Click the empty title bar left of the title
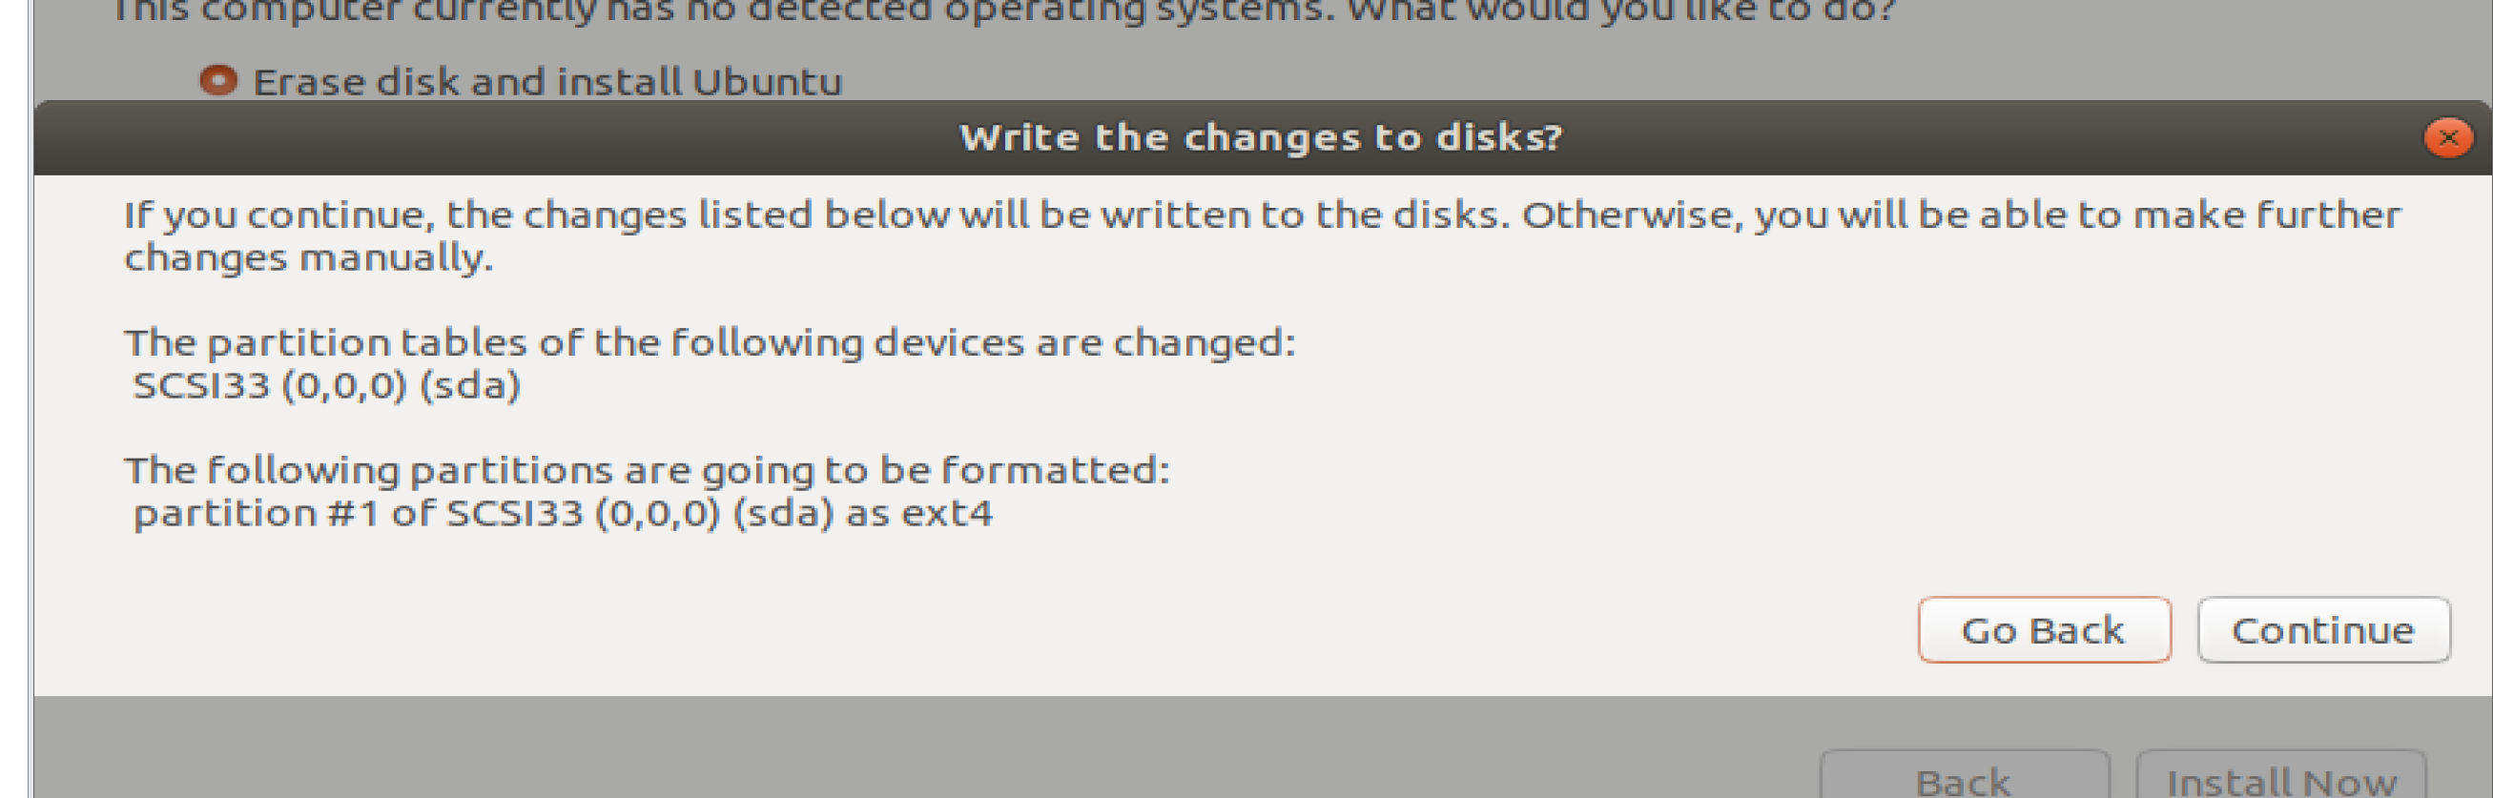The width and height of the screenshot is (2493, 798). (484, 137)
